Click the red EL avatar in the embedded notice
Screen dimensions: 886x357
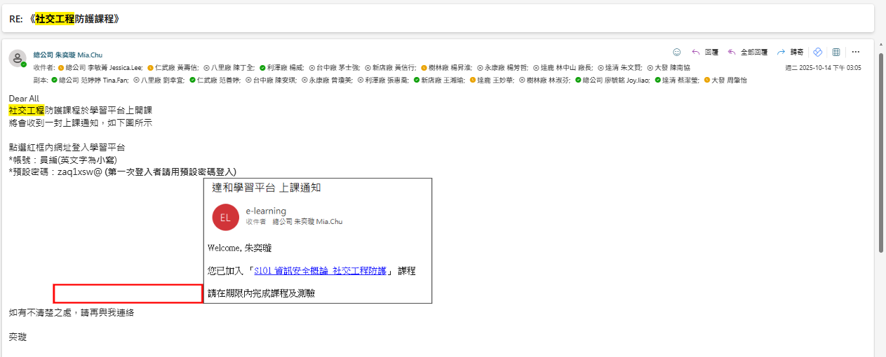click(225, 217)
